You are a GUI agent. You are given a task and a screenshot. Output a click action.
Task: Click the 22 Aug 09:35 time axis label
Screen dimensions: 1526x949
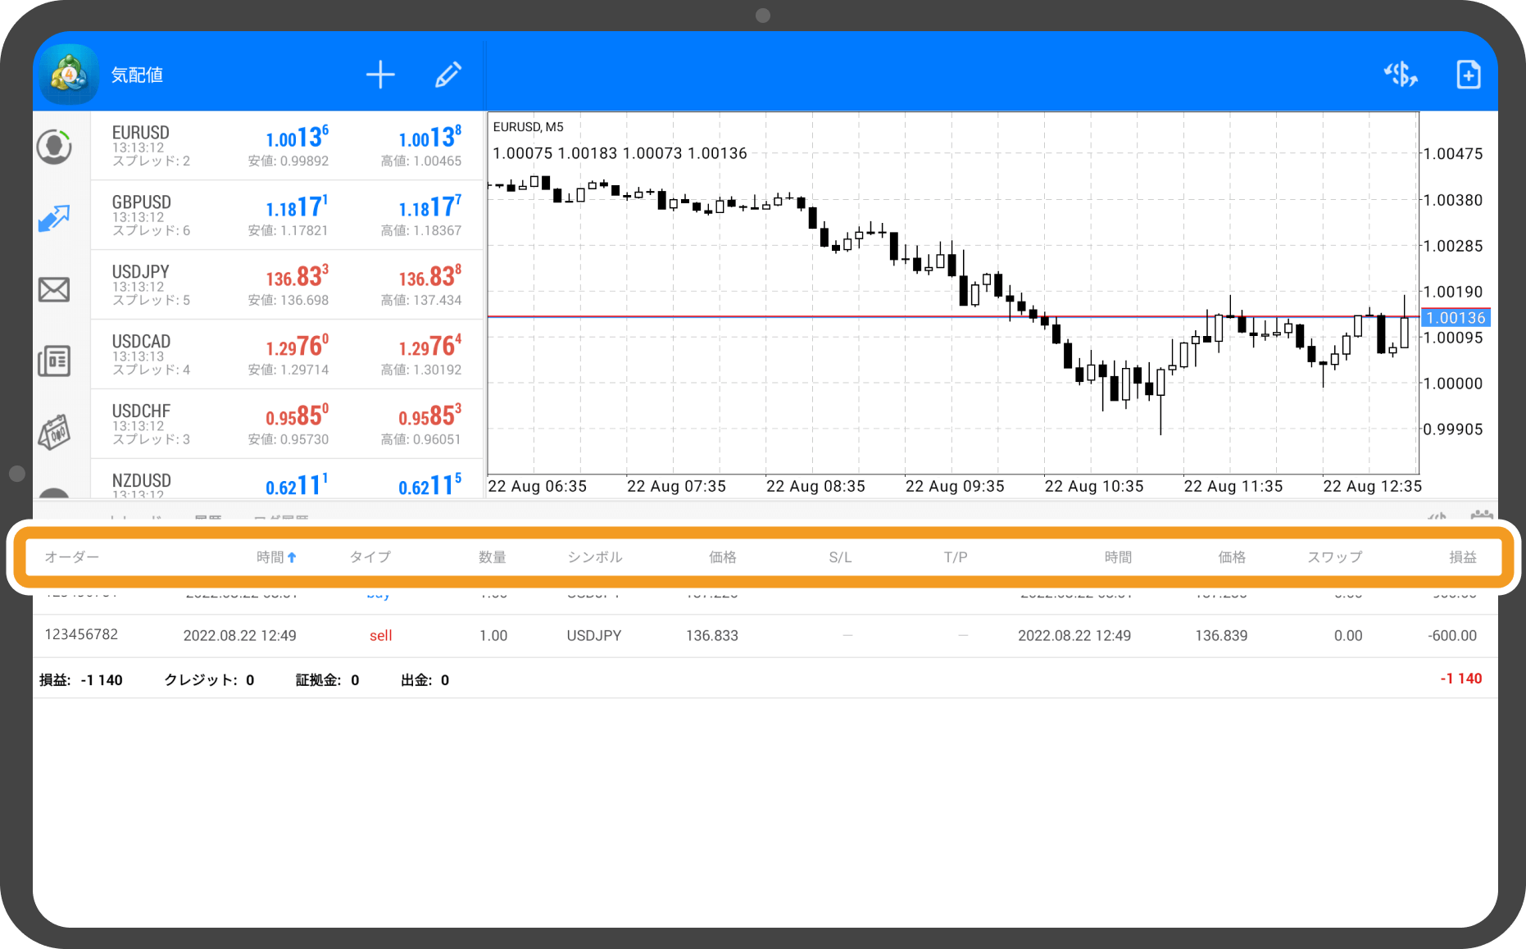click(x=955, y=486)
